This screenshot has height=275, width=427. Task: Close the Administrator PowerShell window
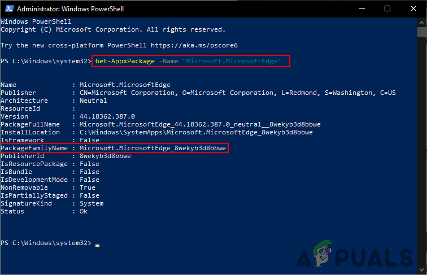pyautogui.click(x=413, y=8)
